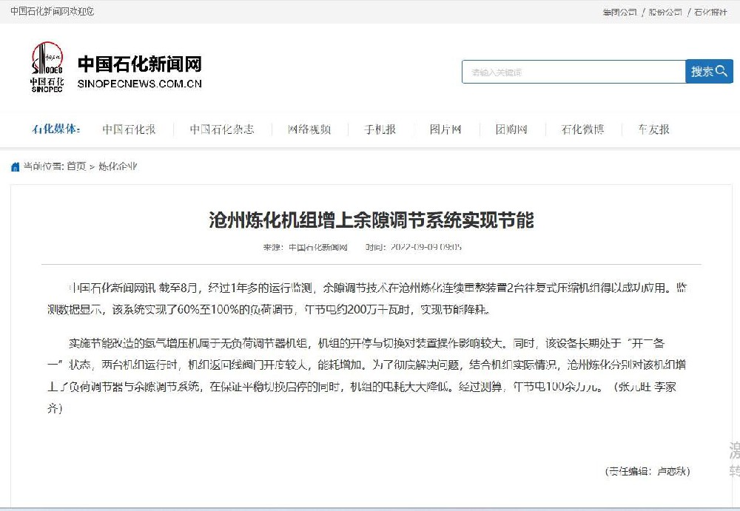Click 中国石化新闻网欢迎您 welcome text

pyautogui.click(x=53, y=11)
